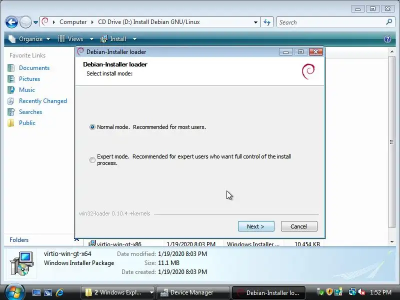
Task: Click the search magnifier icon
Action: [389, 22]
